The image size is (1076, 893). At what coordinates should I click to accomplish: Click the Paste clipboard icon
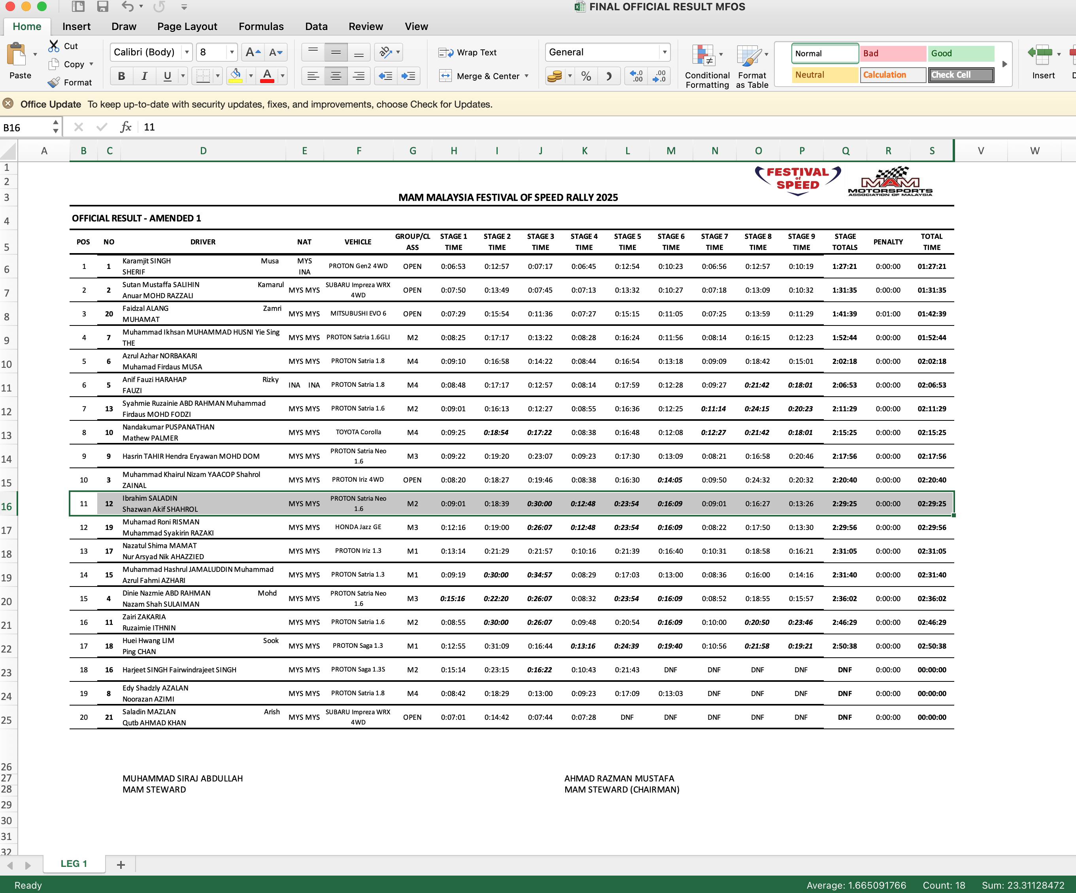(16, 54)
